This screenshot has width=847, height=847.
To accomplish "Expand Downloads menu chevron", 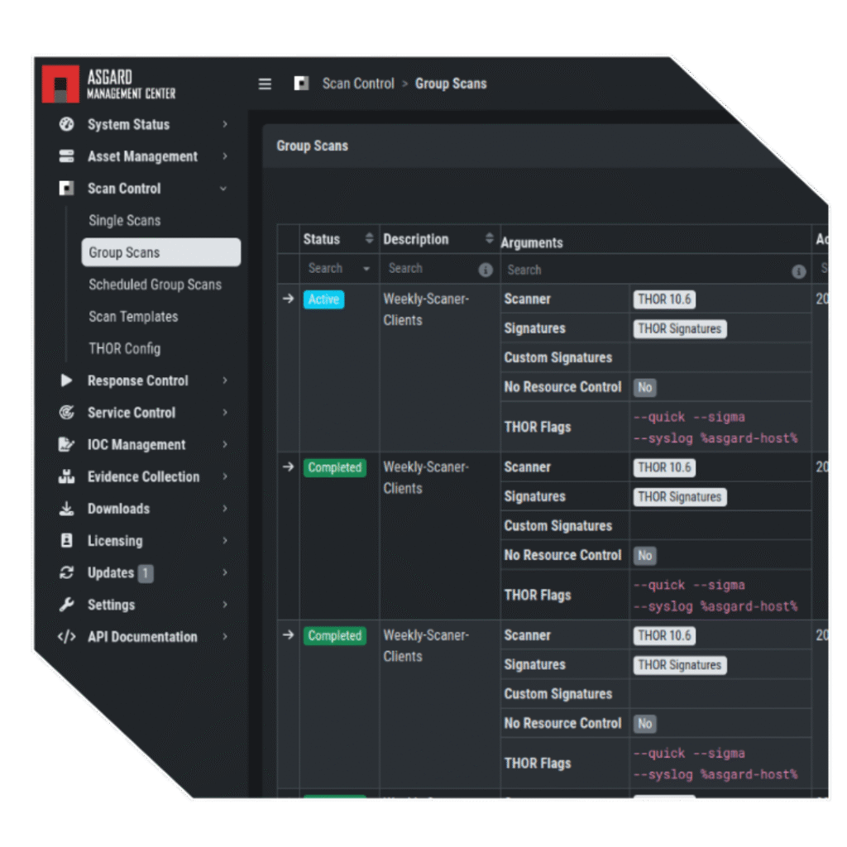I will tap(225, 509).
